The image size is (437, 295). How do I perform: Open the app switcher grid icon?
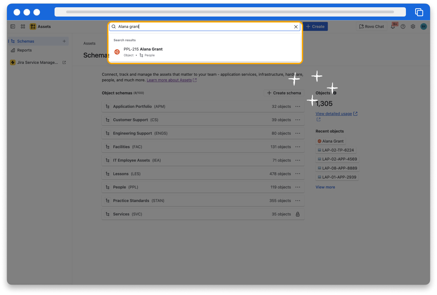(x=23, y=26)
